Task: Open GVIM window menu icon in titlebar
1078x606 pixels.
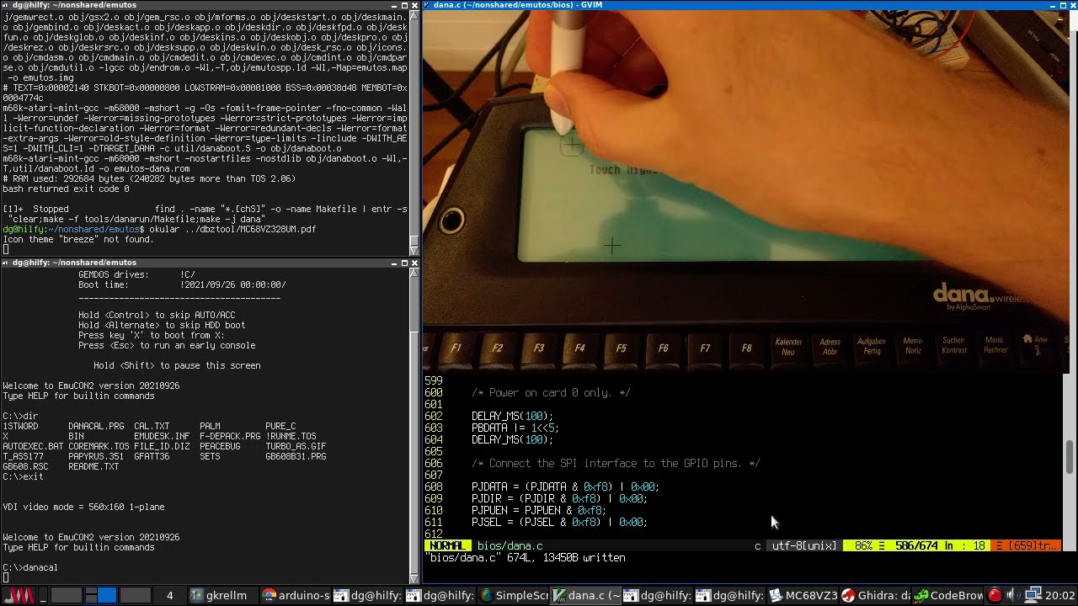Action: [428, 5]
